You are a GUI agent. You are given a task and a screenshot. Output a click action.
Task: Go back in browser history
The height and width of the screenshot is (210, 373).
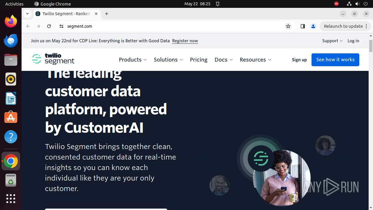click(28, 26)
